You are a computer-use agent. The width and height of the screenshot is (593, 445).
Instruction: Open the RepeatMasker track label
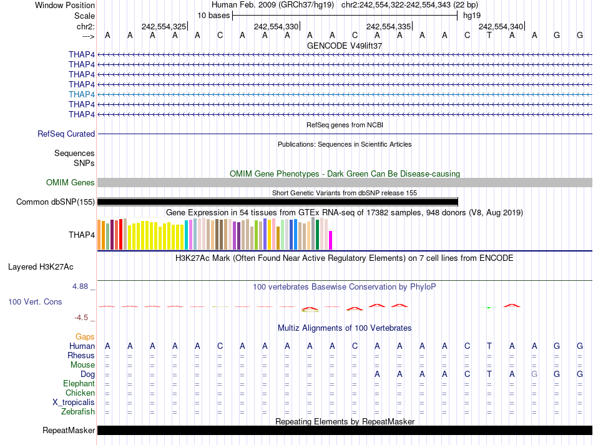click(69, 431)
